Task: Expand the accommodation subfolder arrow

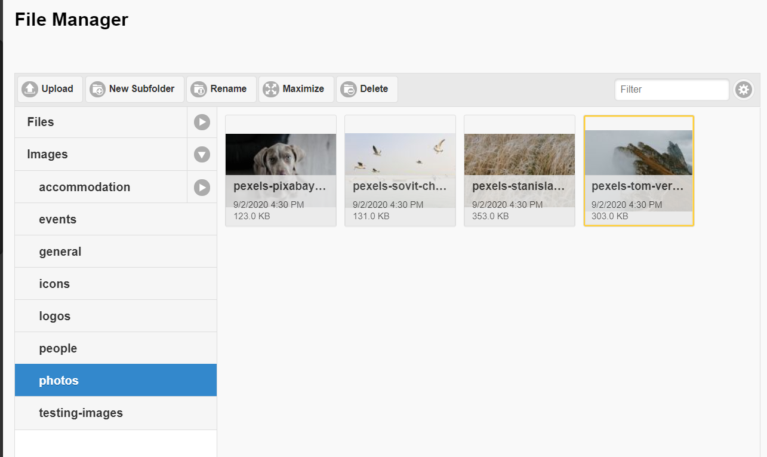Action: (x=202, y=187)
